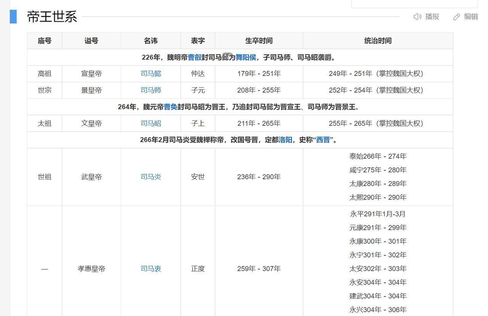
Task: Click the 泰始266年 - 274年 entry
Action: (x=378, y=156)
